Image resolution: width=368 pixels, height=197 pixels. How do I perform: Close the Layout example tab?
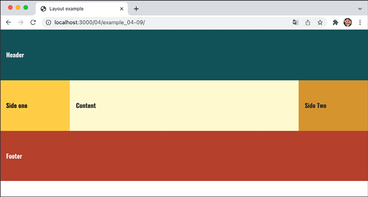122,9
